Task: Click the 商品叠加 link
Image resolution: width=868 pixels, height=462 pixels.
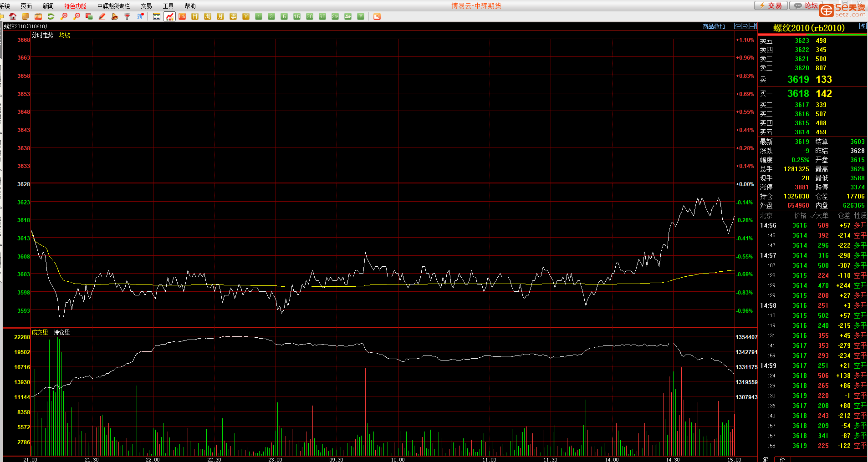Action: pos(714,26)
